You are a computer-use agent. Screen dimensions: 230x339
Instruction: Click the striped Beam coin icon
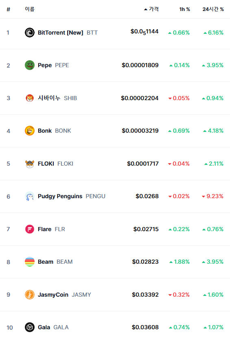30,262
